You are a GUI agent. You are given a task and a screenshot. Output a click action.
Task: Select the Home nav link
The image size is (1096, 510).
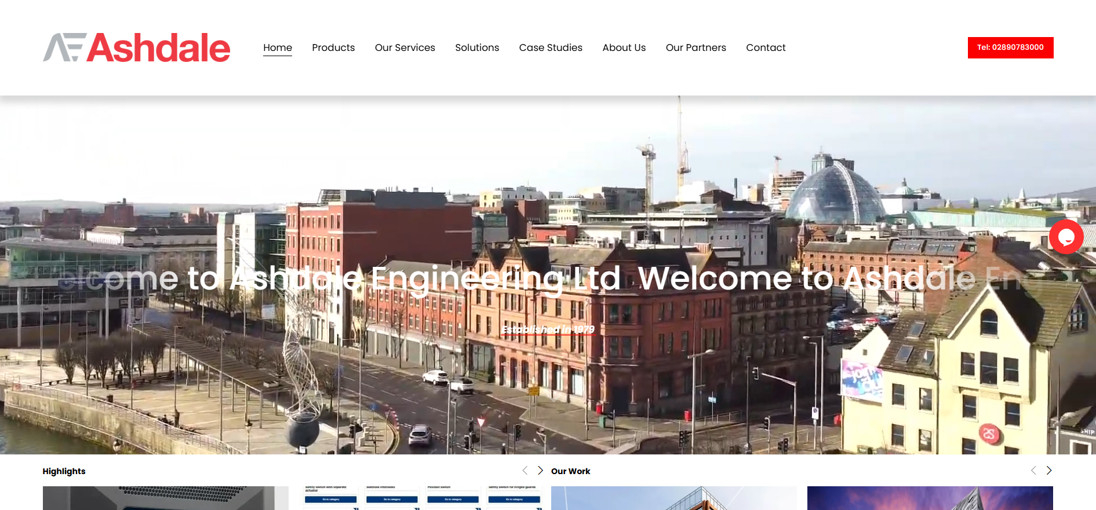pos(278,47)
